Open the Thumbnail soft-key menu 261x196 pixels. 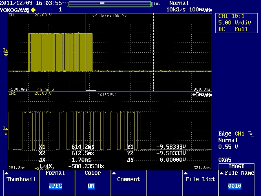point(21,183)
